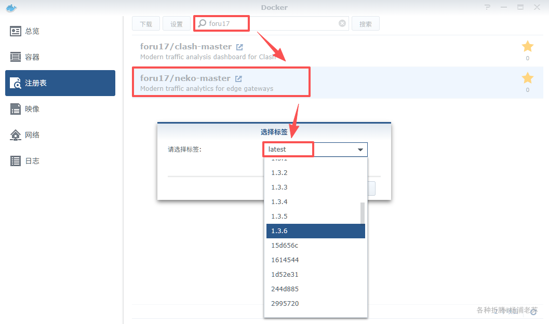Click the tag list scrollbar thumb
The width and height of the screenshot is (549, 324).
coord(363,213)
